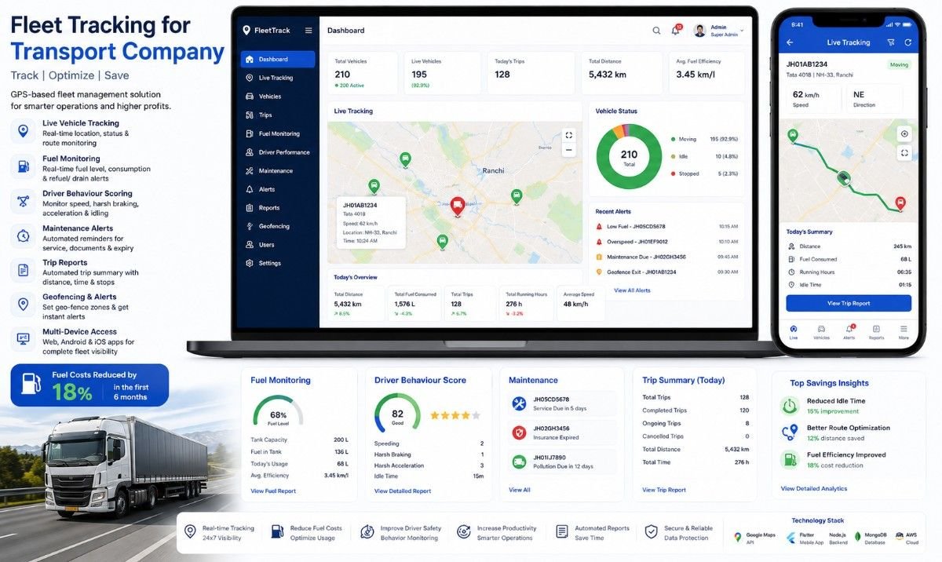
Task: Select the red vehicle marker on the dashboard map
Action: pos(458,206)
